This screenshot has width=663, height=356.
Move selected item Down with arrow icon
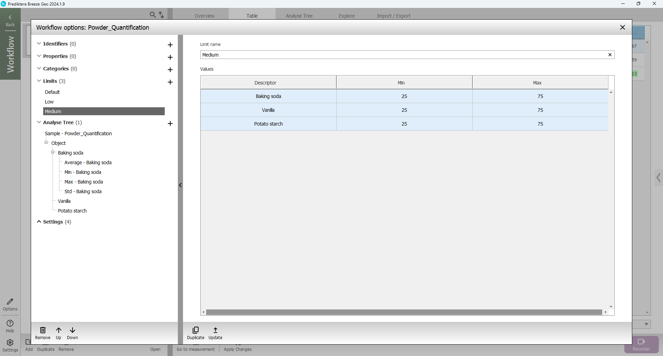(73, 333)
